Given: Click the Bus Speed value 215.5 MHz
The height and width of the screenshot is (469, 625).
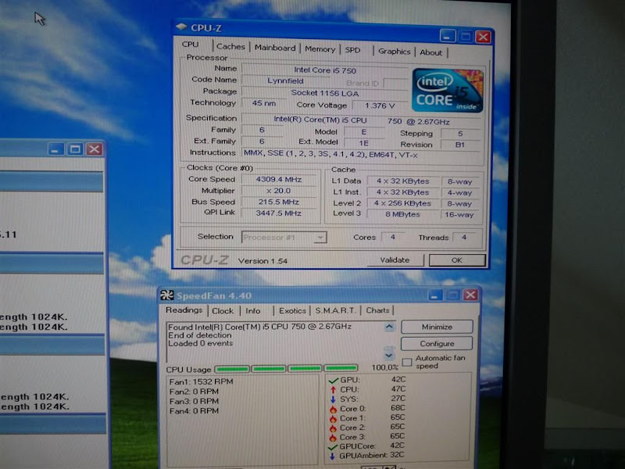Looking at the screenshot, I should 279,202.
